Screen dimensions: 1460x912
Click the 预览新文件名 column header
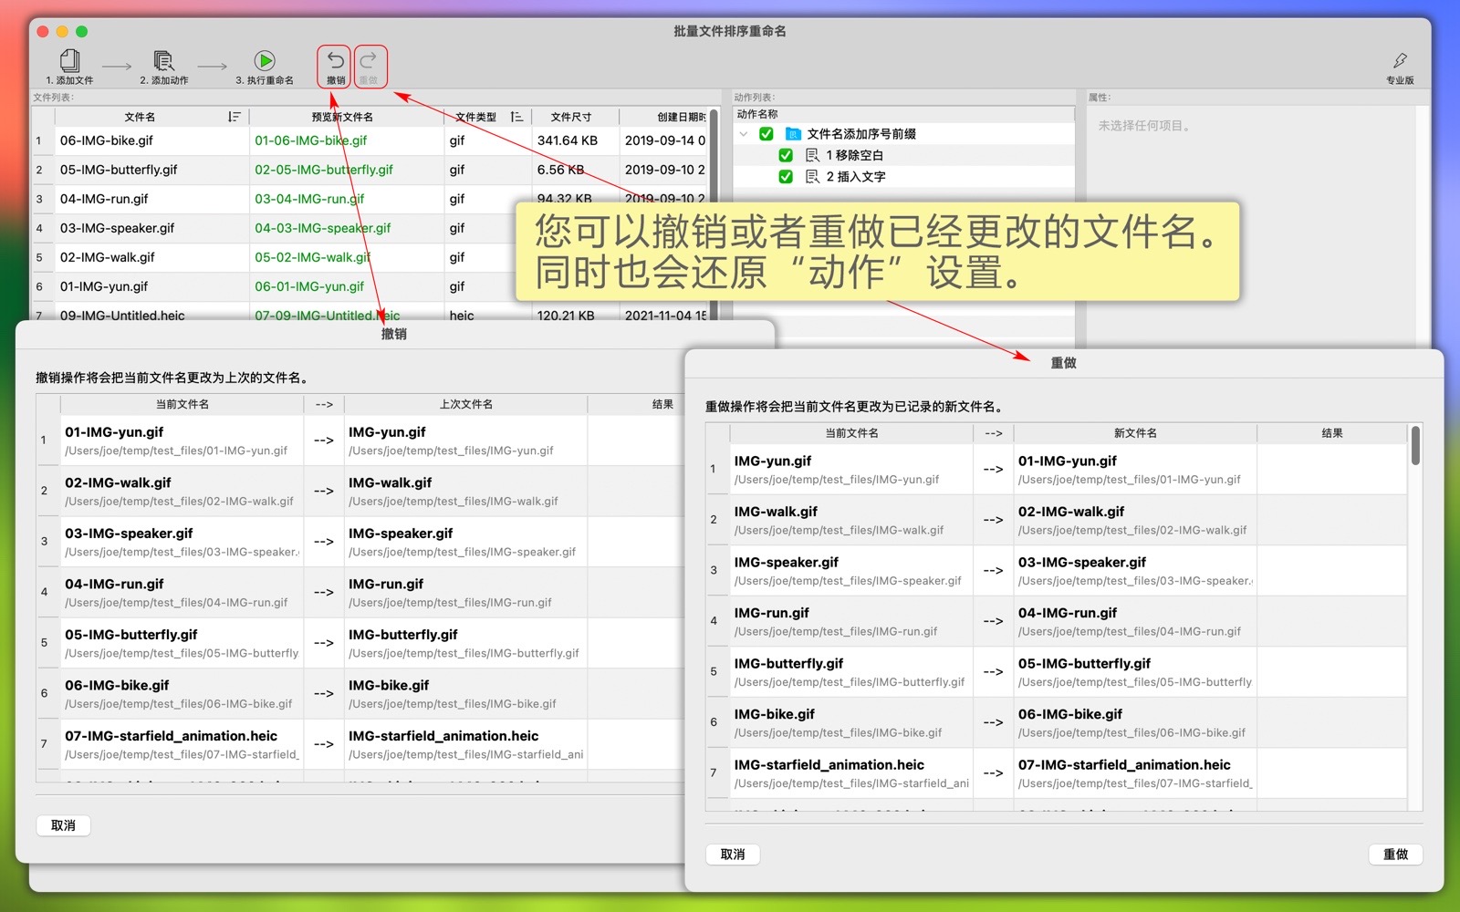342,117
